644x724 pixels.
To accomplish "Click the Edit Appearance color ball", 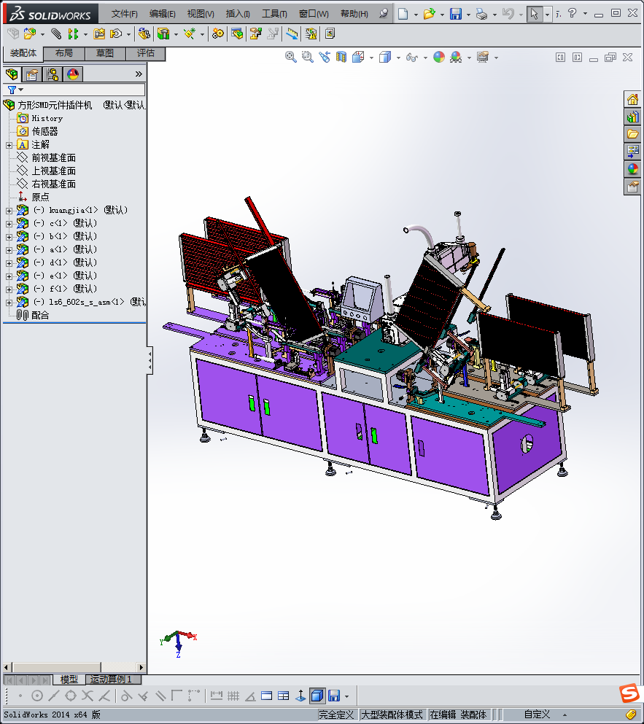I will [x=439, y=57].
